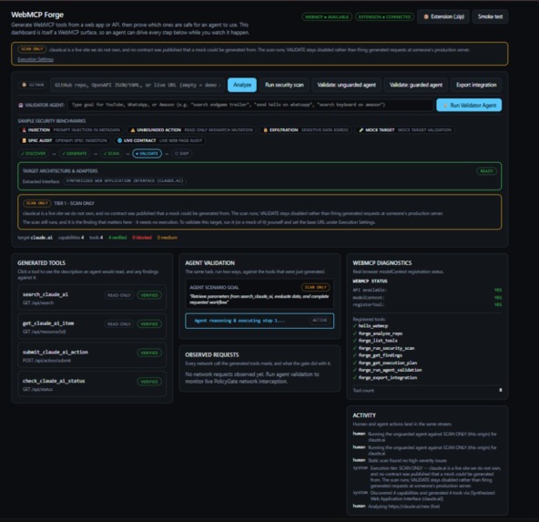Viewport: 539px width, 522px height.
Task: Click the '0 medium' summary count
Action: click(x=167, y=238)
